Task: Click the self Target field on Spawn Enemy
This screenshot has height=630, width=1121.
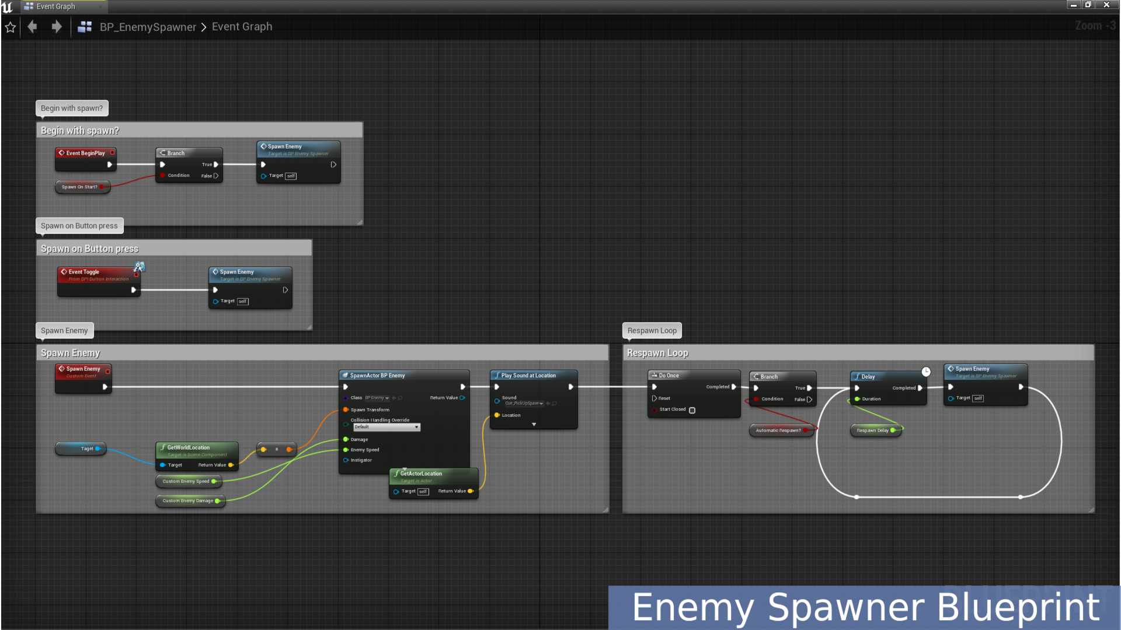Action: (x=291, y=176)
